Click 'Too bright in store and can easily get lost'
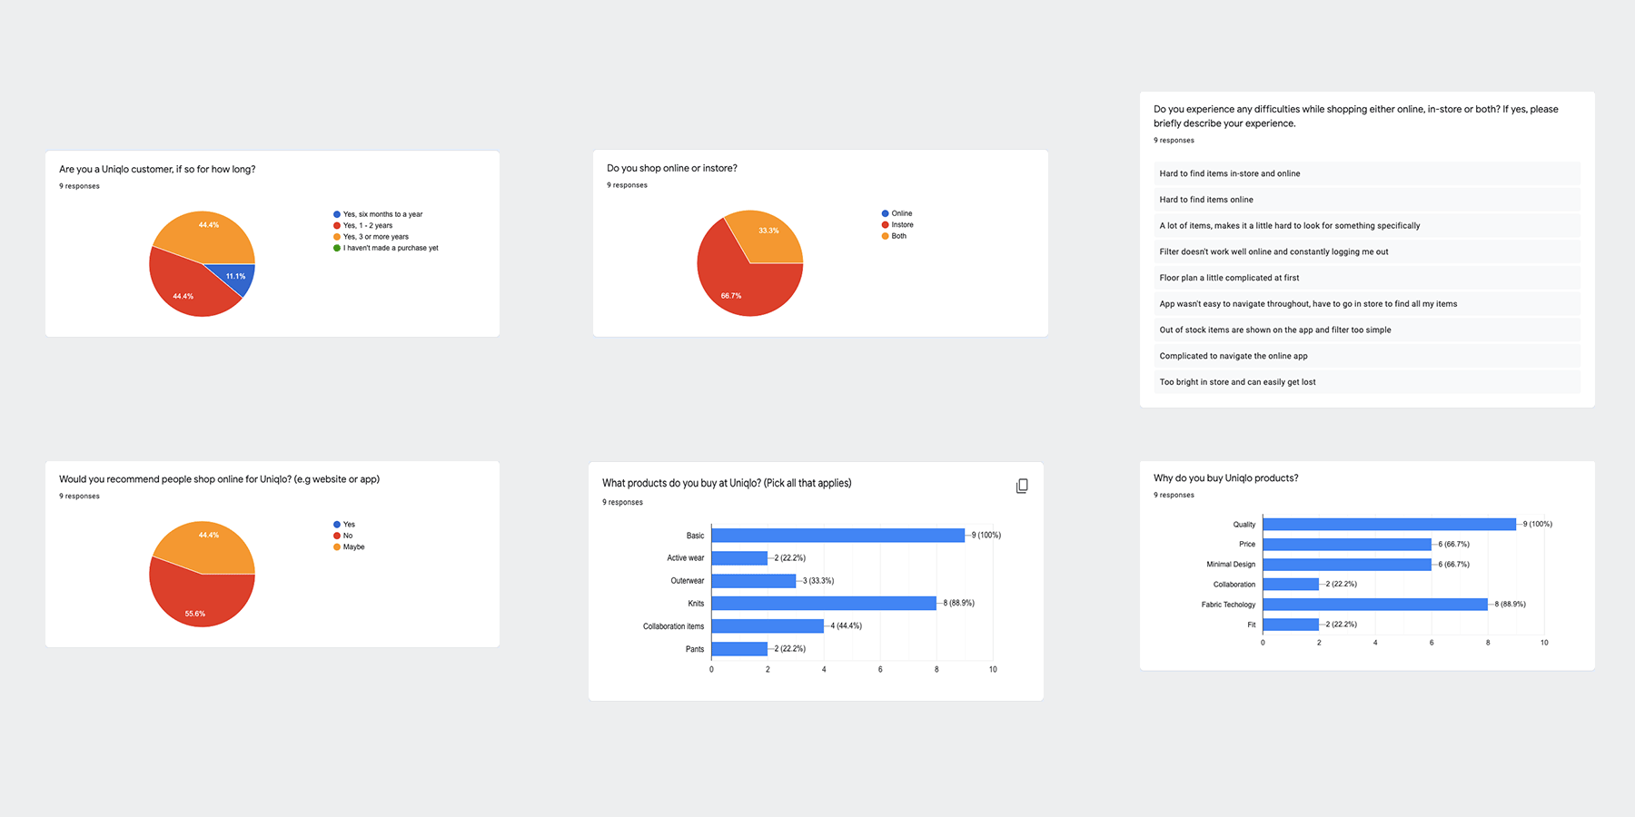Image resolution: width=1635 pixels, height=817 pixels. pyautogui.click(x=1237, y=381)
